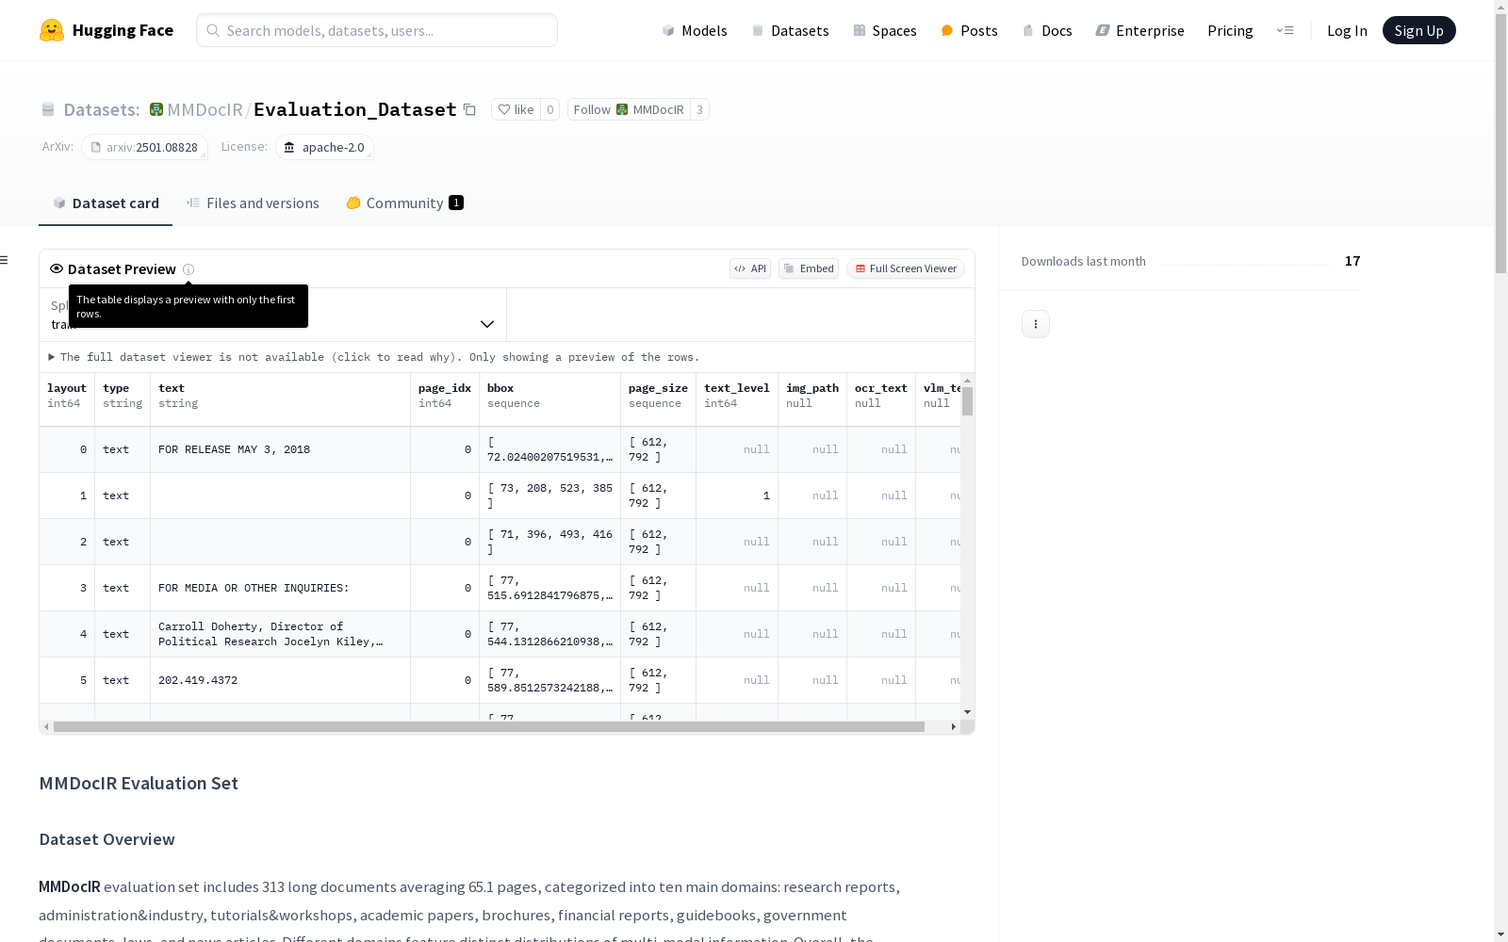Open Docs from the navbar
This screenshot has height=942, width=1508.
pos(1047,30)
